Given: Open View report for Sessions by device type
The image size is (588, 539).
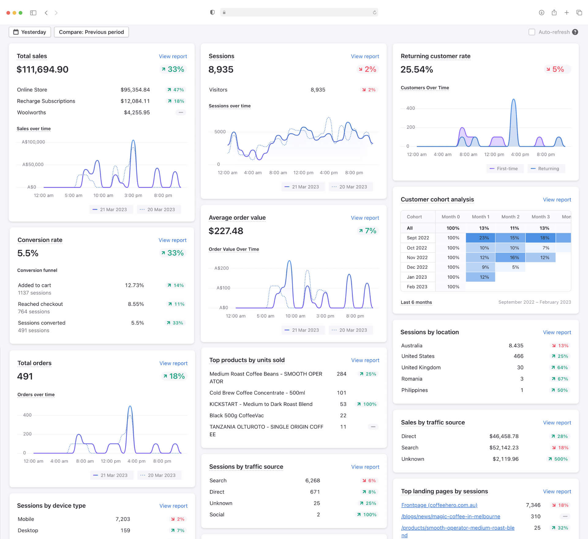Looking at the screenshot, I should [173, 506].
